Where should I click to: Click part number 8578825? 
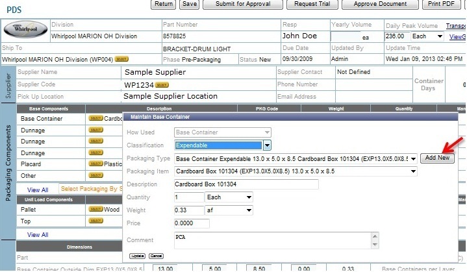coord(174,36)
